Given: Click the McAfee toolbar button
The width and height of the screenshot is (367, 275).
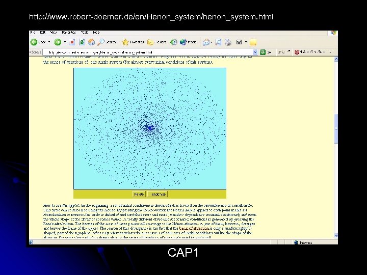Looking at the screenshot, I should coord(310,52).
